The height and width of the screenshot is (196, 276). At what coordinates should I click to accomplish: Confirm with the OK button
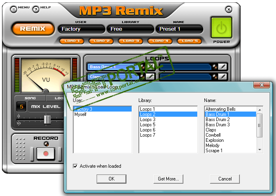(x=111, y=179)
